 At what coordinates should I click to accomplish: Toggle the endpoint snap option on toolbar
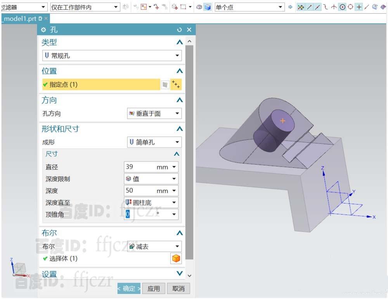[x=309, y=7]
